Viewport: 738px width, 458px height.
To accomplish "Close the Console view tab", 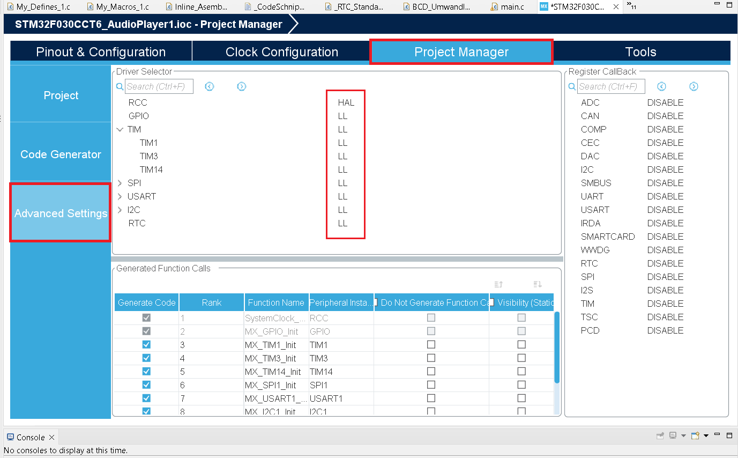I will [51, 437].
